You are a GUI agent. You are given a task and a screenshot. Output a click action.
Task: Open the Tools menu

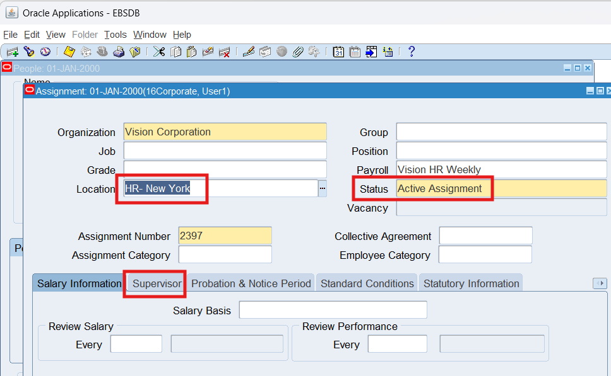[116, 35]
